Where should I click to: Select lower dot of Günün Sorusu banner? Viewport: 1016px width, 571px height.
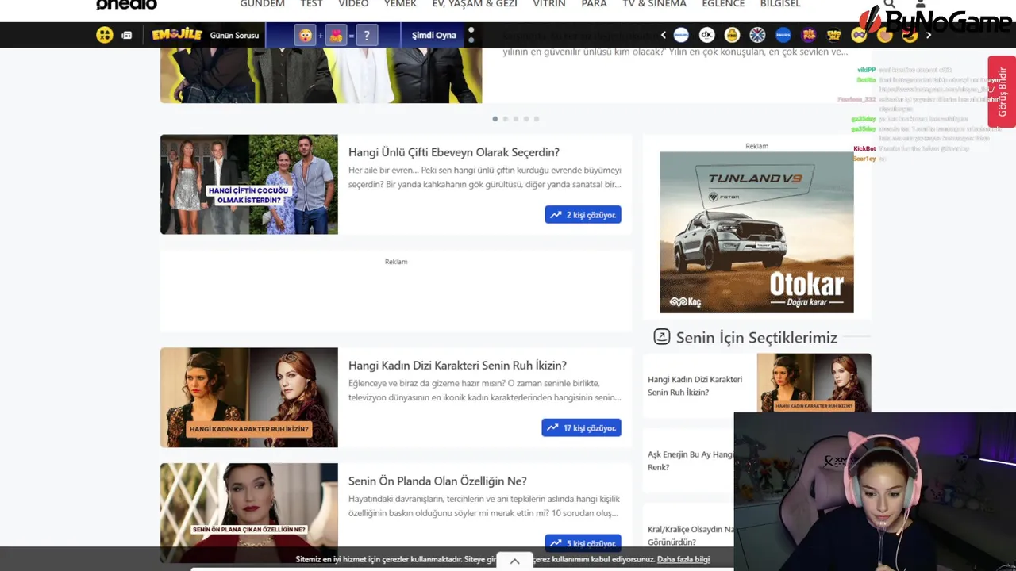pyautogui.click(x=471, y=40)
